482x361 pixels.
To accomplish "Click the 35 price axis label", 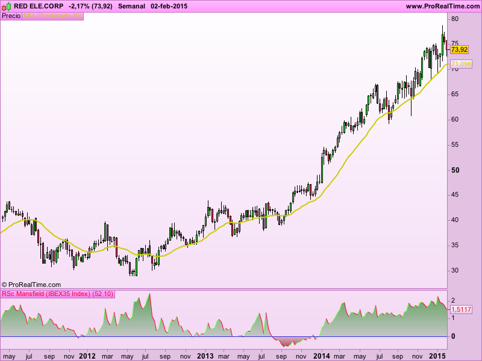I will [x=455, y=245].
